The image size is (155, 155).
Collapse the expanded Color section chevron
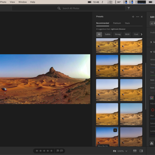point(151,52)
